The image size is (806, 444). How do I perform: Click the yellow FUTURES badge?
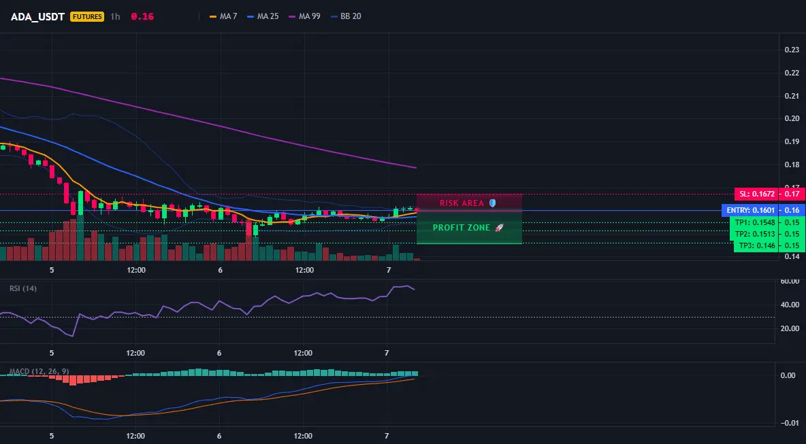pyautogui.click(x=87, y=16)
